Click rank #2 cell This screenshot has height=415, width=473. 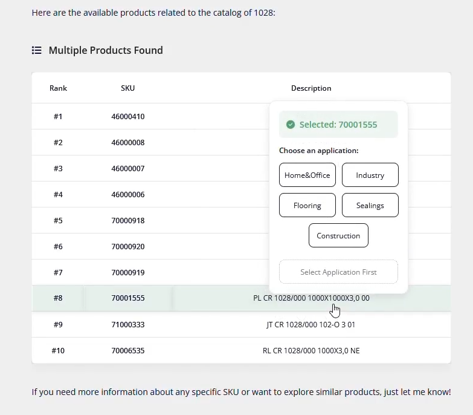pos(58,143)
